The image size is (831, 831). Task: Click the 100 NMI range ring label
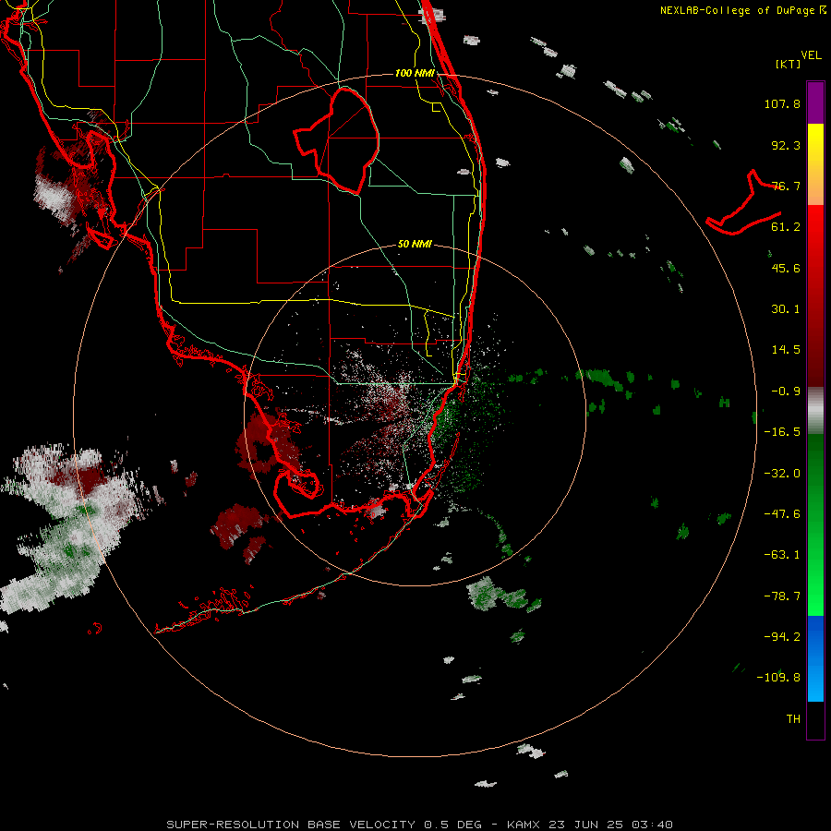coord(415,73)
